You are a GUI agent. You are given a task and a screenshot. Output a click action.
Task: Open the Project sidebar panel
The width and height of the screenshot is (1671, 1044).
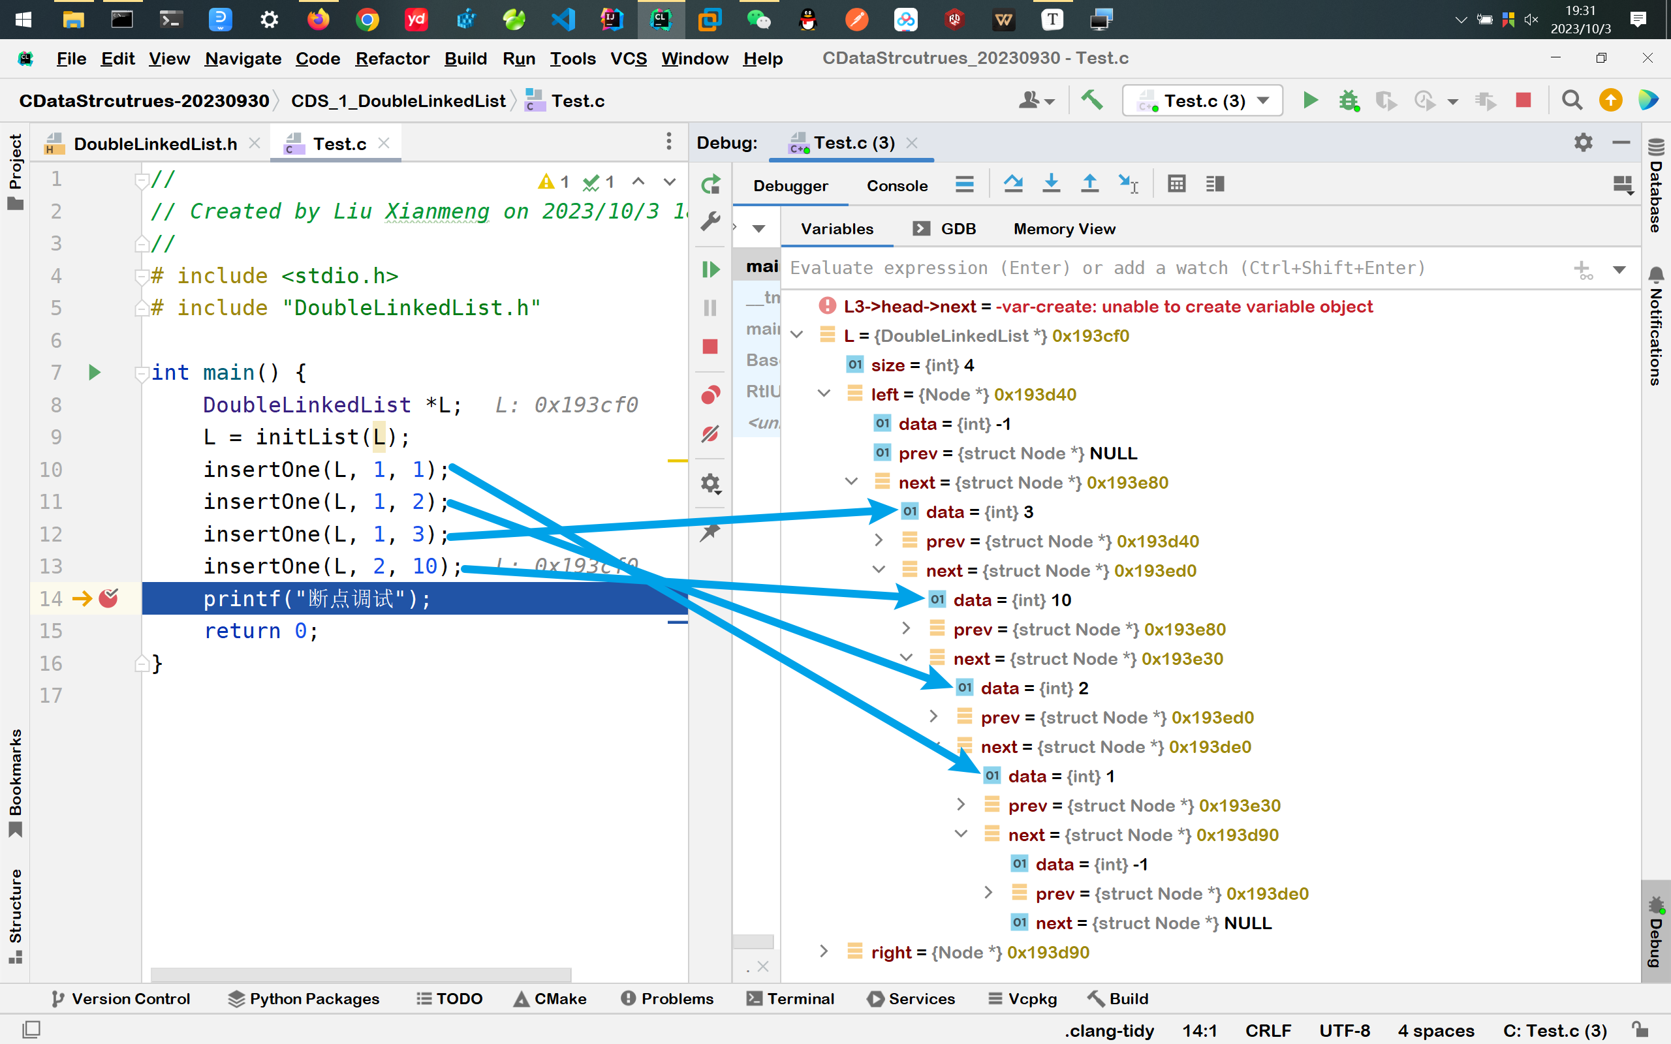point(15,170)
